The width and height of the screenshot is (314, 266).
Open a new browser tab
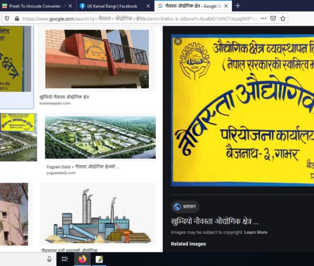click(x=238, y=6)
